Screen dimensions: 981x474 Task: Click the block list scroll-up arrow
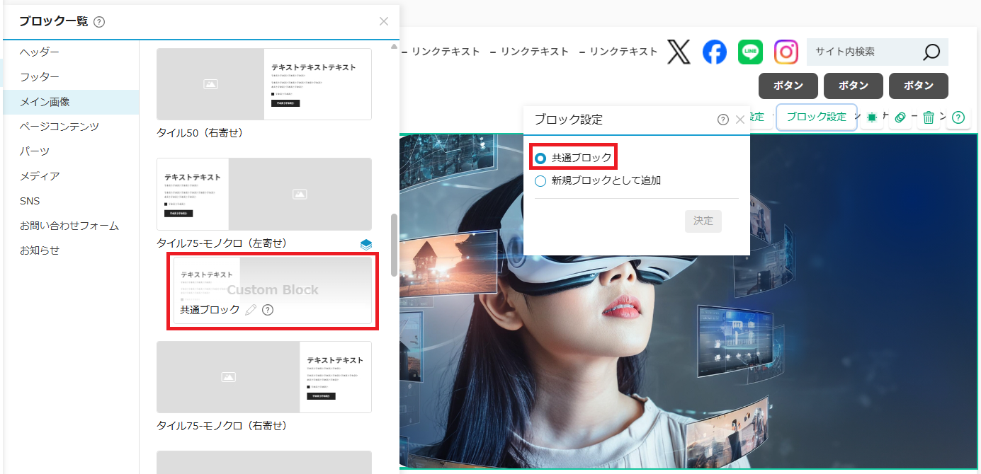pos(395,47)
